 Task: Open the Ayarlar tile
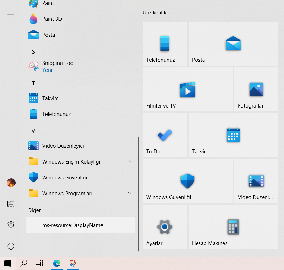point(165,227)
